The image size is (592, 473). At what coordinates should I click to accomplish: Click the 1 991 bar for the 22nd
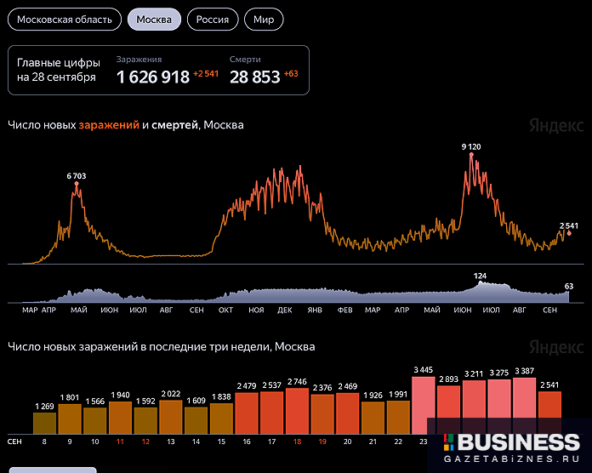(x=398, y=418)
